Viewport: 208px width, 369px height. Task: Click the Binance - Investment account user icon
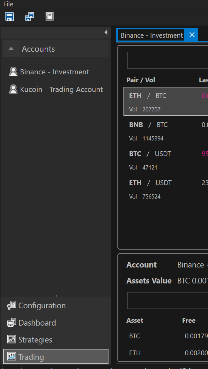[13, 72]
